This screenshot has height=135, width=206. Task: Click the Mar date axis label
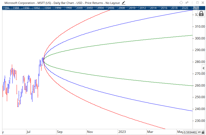click(150, 132)
